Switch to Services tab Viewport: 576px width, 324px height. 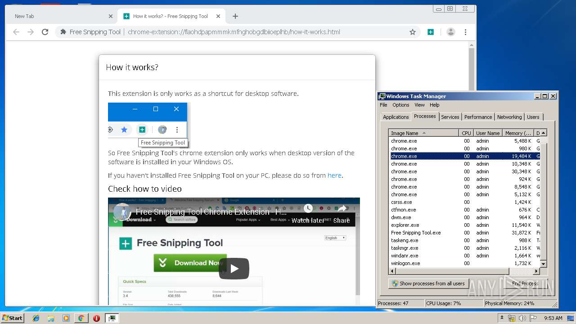[x=450, y=117]
